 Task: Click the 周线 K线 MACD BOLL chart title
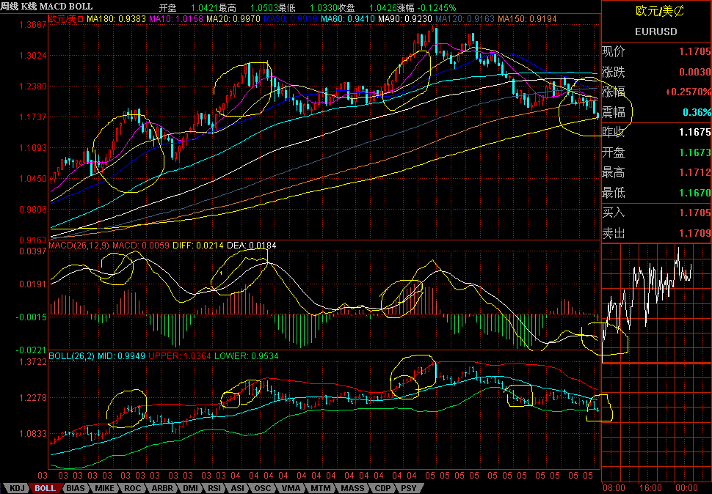click(x=47, y=7)
